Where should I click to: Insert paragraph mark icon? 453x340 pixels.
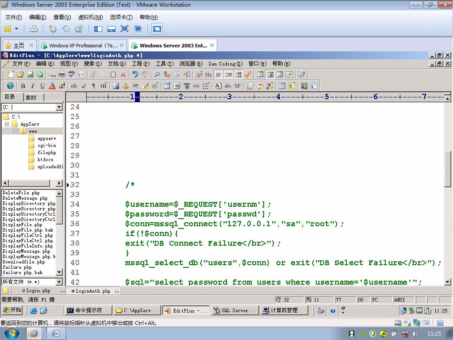point(93,85)
